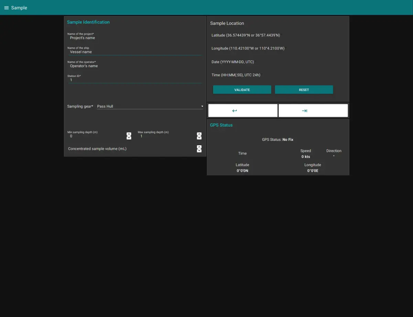
Task: Open the hamburger menu next to Sample
Action: (6, 8)
